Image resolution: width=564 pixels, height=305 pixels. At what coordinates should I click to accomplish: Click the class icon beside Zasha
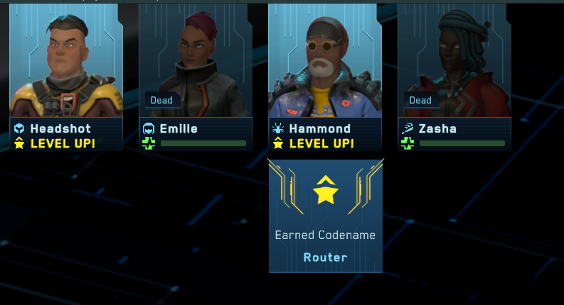[x=408, y=128]
